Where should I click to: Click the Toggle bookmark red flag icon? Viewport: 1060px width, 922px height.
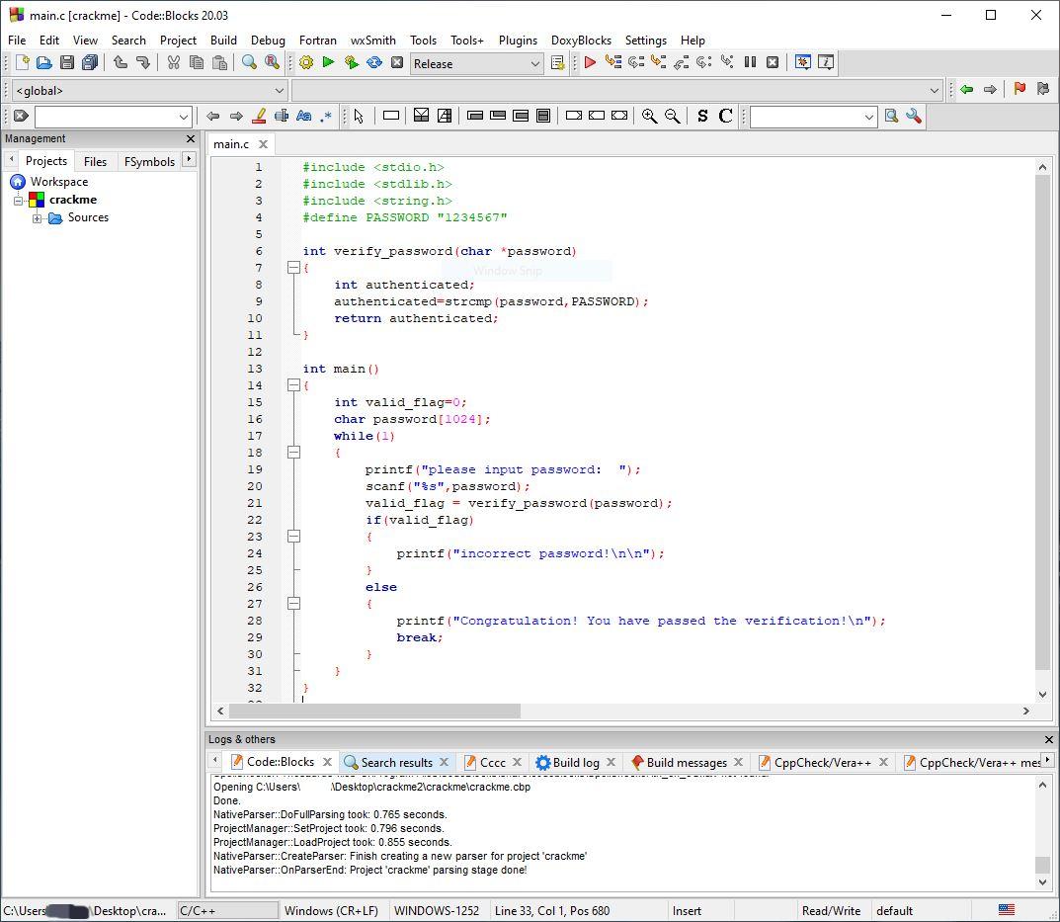point(1019,89)
